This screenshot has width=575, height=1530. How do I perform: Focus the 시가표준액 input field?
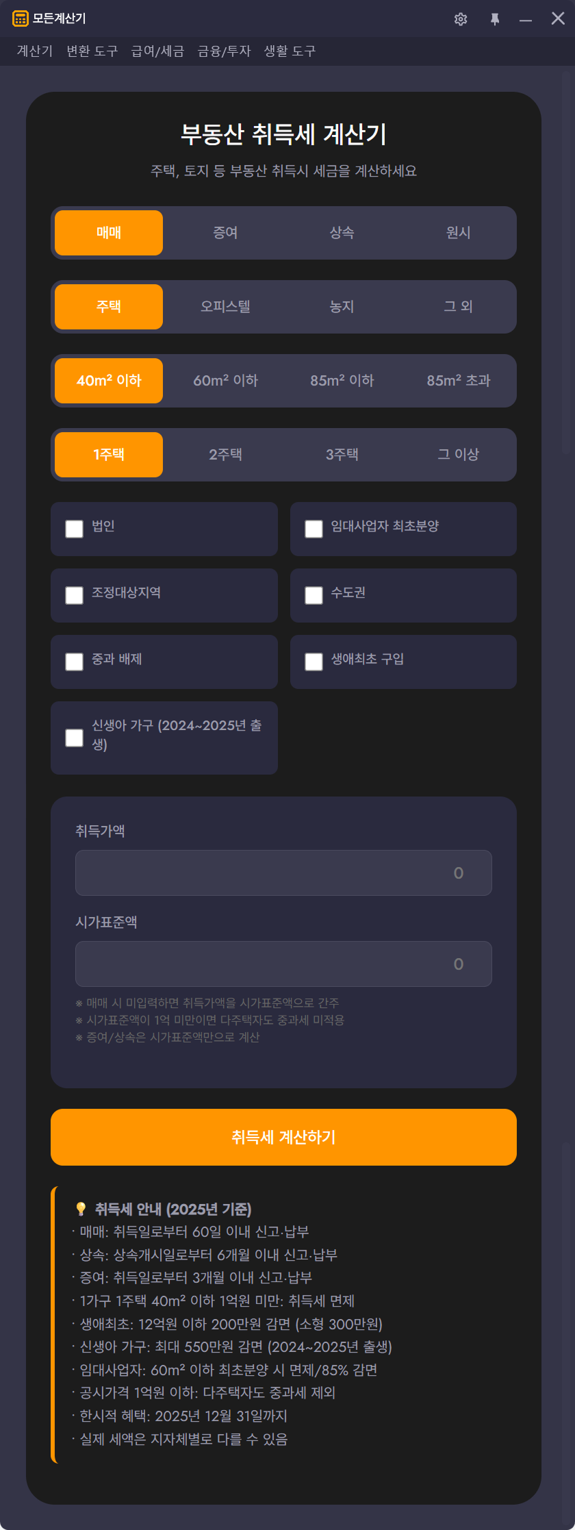(283, 964)
